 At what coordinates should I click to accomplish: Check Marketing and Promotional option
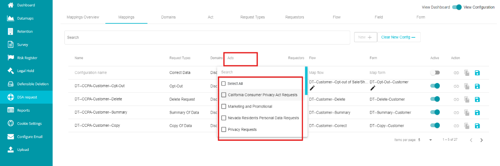[223, 106]
